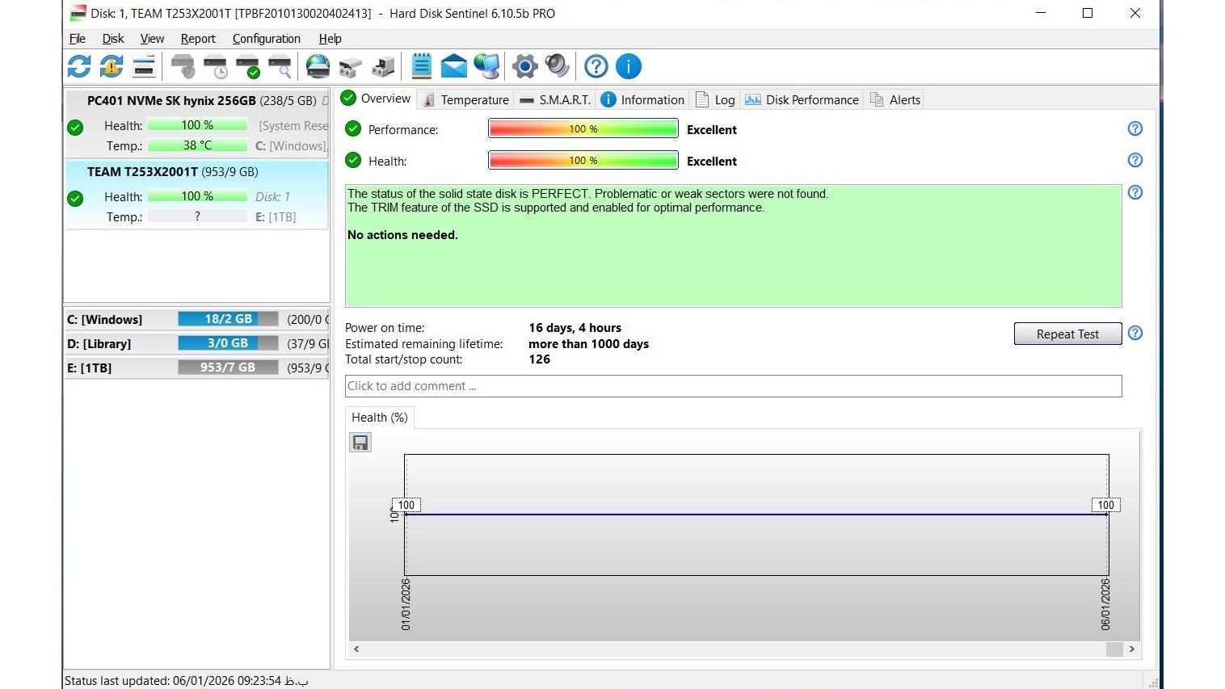The image size is (1225, 689).
Task: Click the envelope e-mail toolbar icon
Action: coord(453,66)
